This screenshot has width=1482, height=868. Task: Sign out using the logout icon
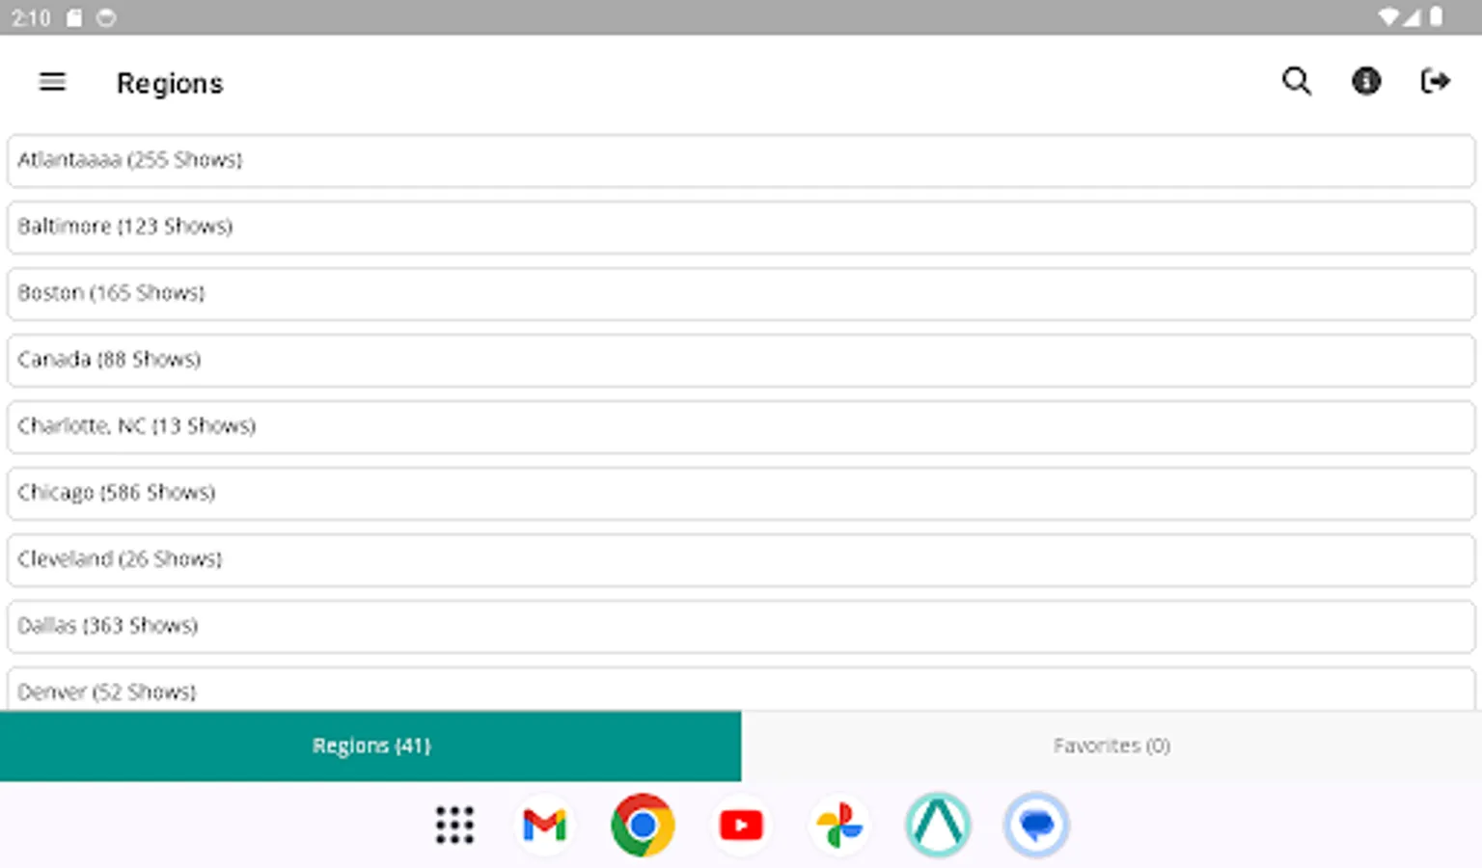(1436, 82)
